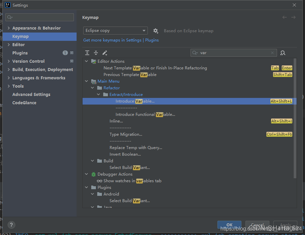Click the Cancel button
Image resolution: width=305 pixels, height=235 pixels.
(257, 225)
